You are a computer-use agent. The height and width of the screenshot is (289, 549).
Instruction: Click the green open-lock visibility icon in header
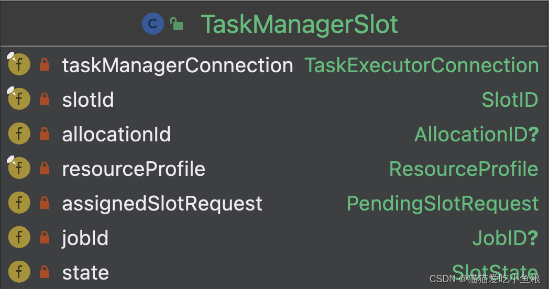point(177,24)
